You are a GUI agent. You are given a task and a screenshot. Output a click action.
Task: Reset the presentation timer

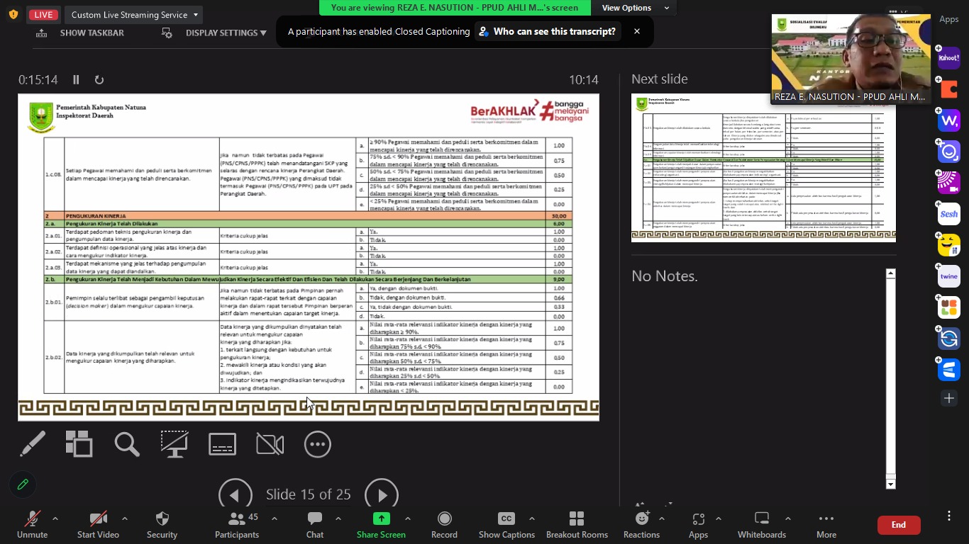pyautogui.click(x=99, y=80)
